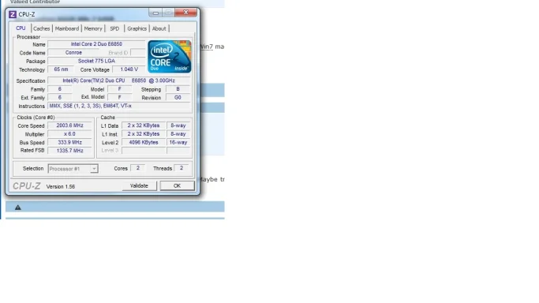Image resolution: width=539 pixels, height=303 pixels.
Task: Click the CPU-Z title bar app icon
Action: (13, 14)
